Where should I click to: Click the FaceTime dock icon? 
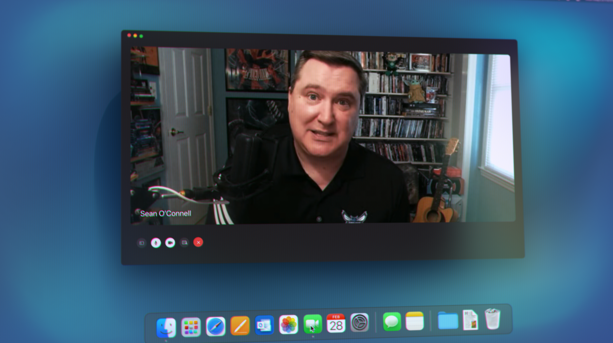pyautogui.click(x=313, y=324)
